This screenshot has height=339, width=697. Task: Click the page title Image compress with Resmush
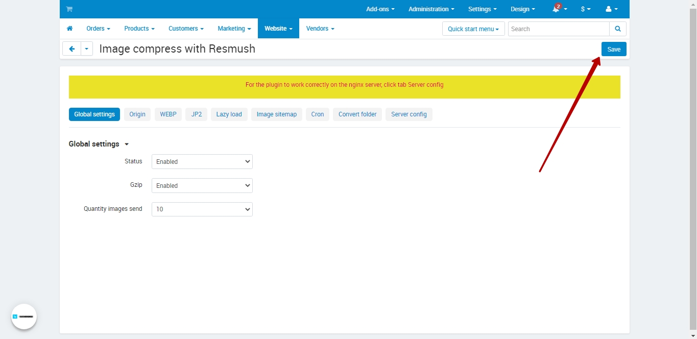177,49
